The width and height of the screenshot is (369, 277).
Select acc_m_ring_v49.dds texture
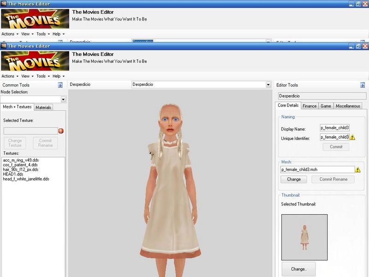click(21, 160)
